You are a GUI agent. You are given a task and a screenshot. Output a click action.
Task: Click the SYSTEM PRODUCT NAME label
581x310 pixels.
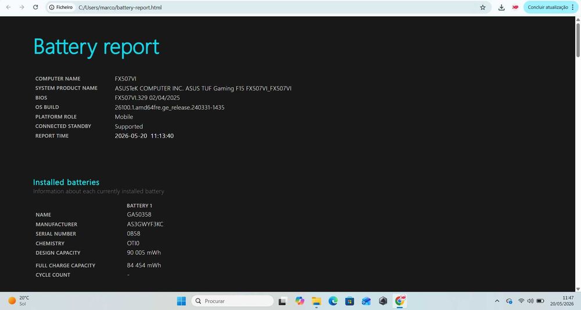66,88
